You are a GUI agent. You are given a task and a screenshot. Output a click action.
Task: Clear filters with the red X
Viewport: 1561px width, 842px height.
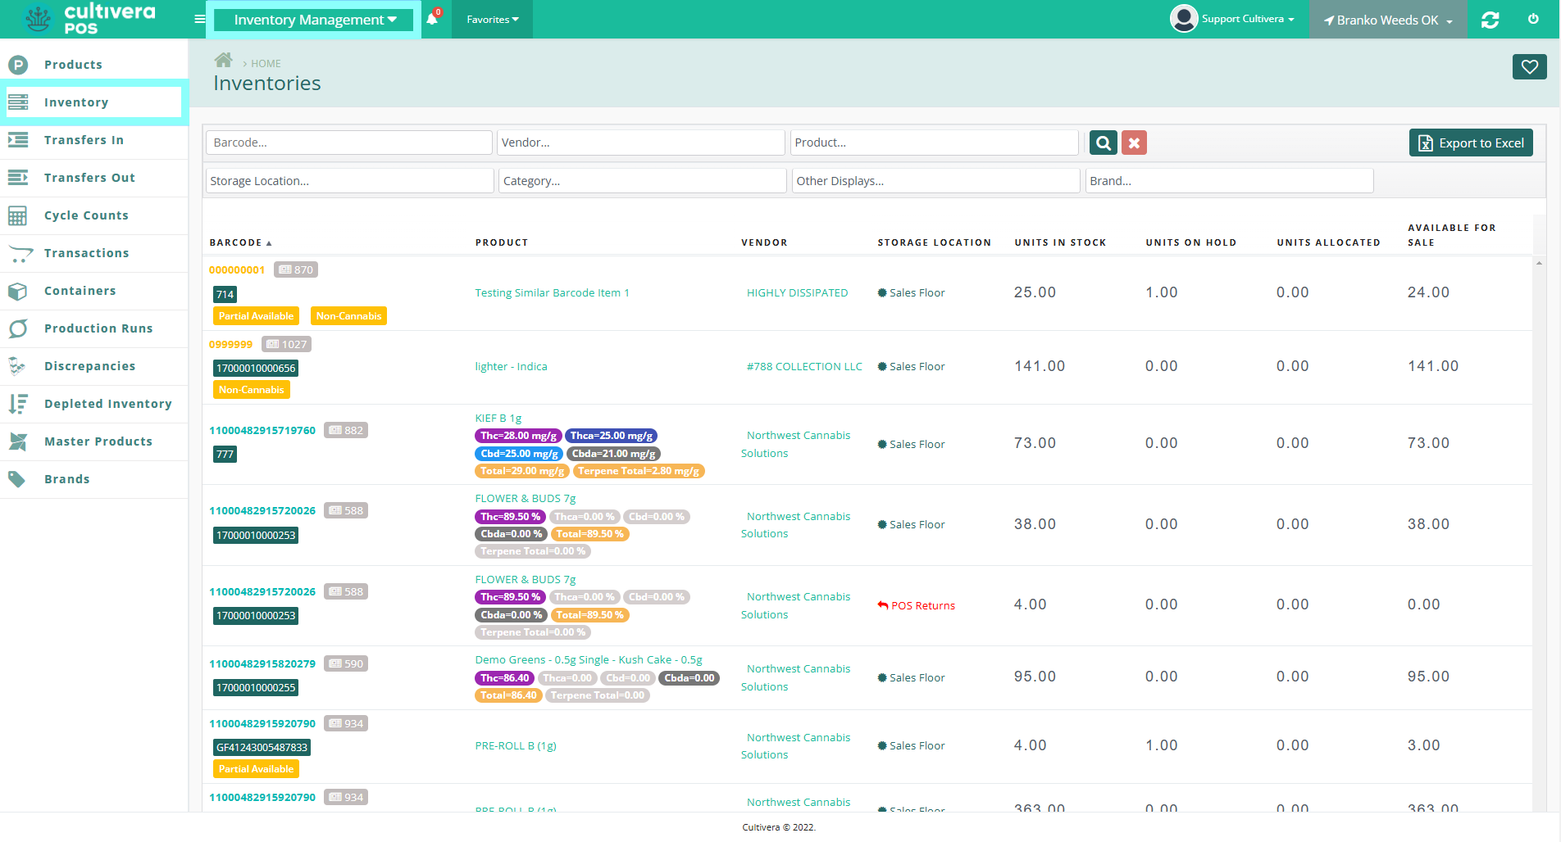(x=1134, y=143)
